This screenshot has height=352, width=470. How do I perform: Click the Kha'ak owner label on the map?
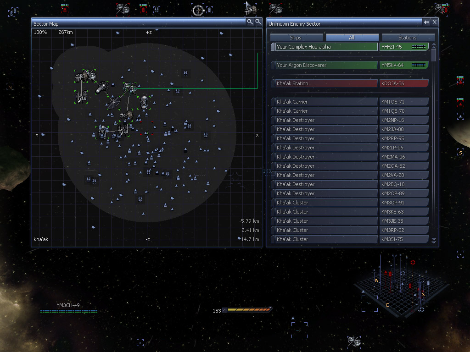(41, 239)
